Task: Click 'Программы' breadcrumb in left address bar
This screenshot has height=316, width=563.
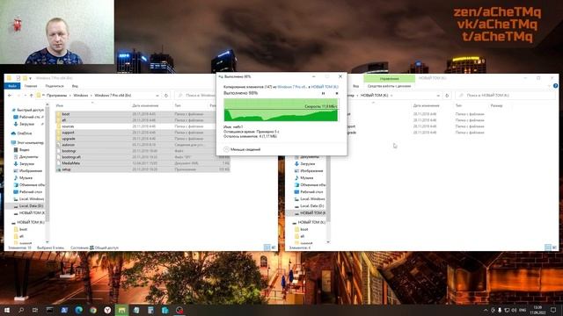Action: pyautogui.click(x=56, y=96)
